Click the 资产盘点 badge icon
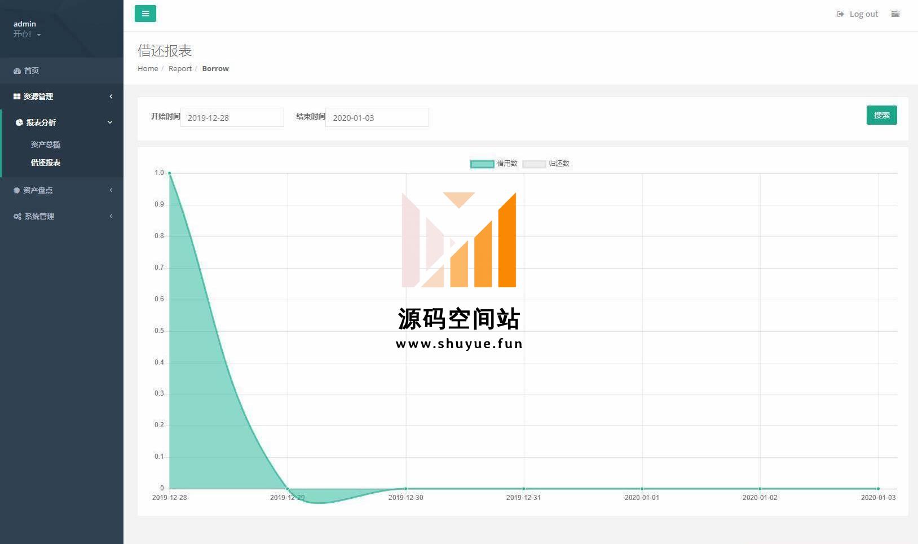918x544 pixels. 17,190
